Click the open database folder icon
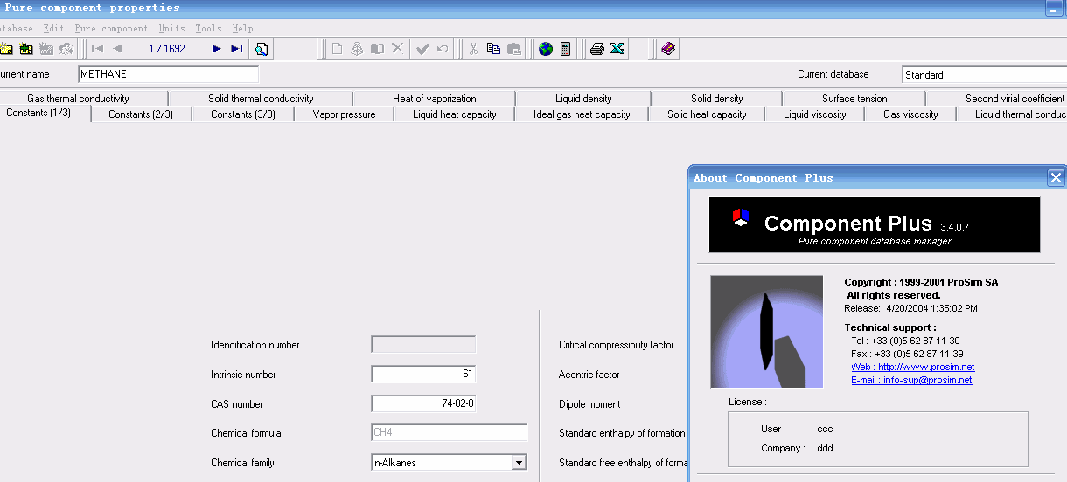1067x482 pixels. pyautogui.click(x=5, y=49)
